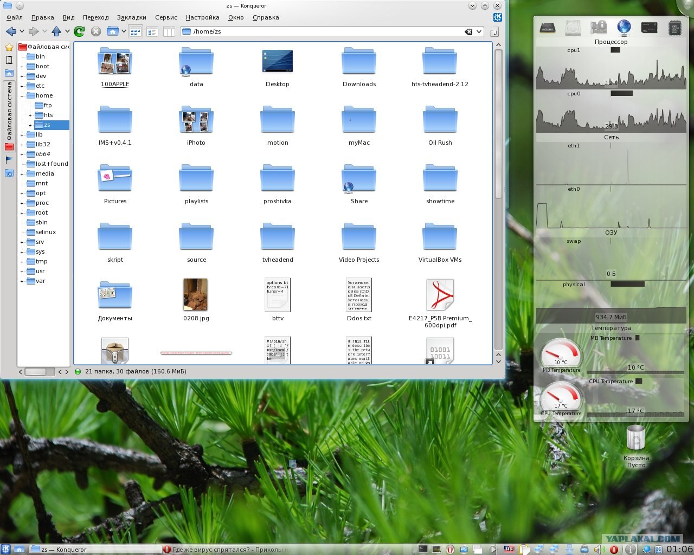Switch to icons view mode
This screenshot has height=555, width=694.
coord(136,31)
